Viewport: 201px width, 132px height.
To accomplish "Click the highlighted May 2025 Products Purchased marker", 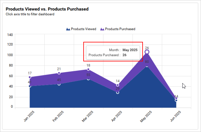I will [147, 52].
